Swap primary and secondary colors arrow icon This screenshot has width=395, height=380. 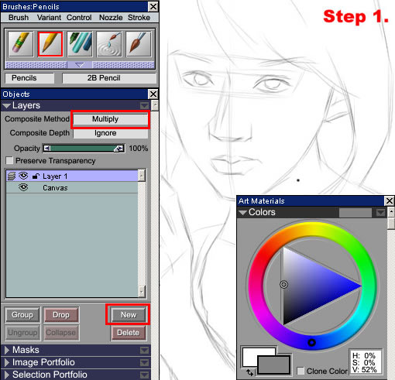coord(249,372)
